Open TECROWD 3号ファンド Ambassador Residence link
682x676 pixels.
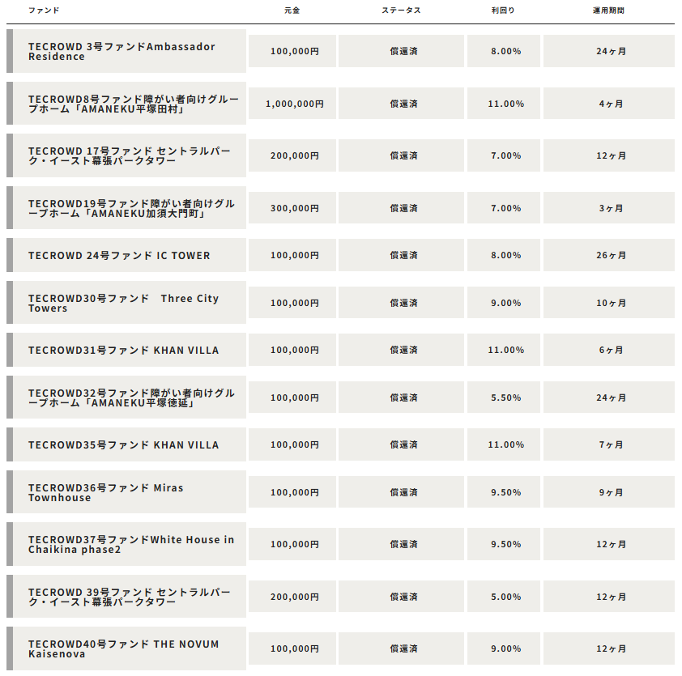click(121, 51)
